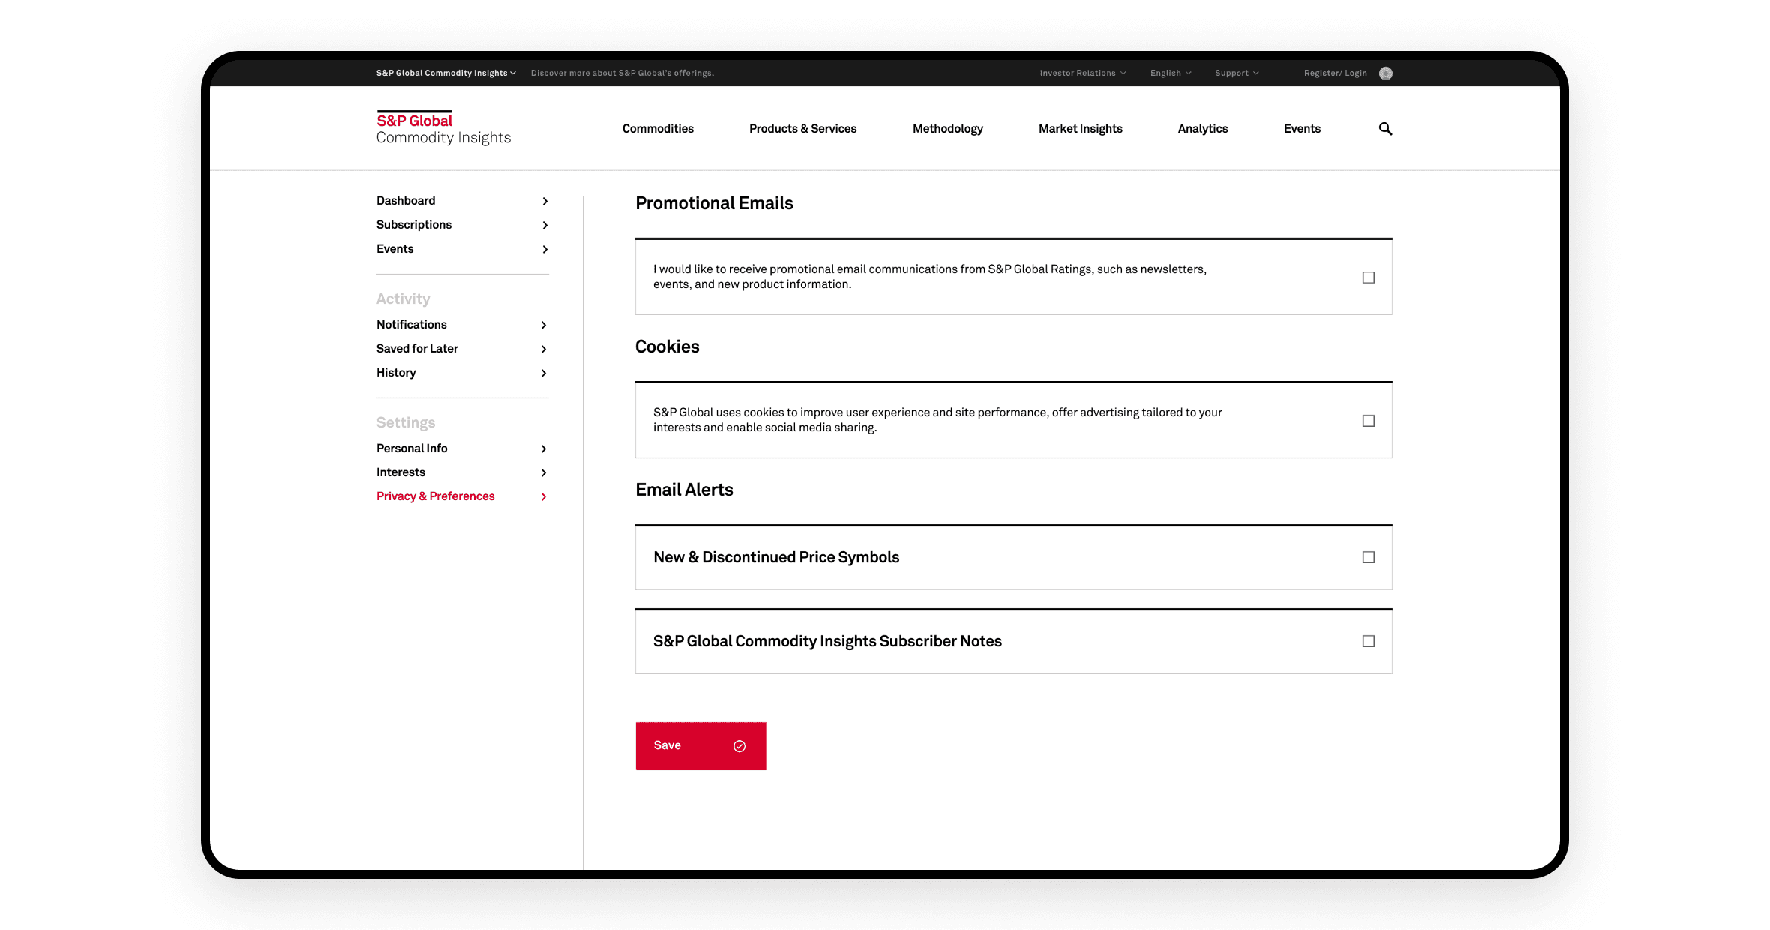Open the English language dropdown

pos(1170,73)
